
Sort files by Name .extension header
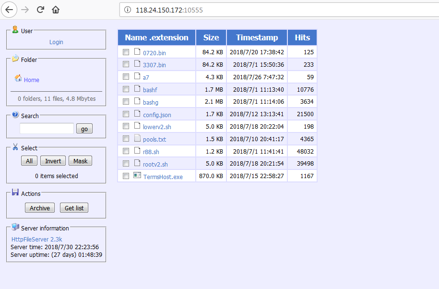156,37
